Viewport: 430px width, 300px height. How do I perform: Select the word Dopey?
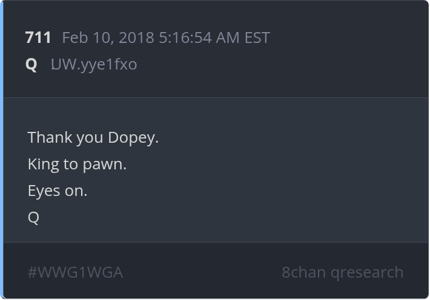(x=133, y=137)
